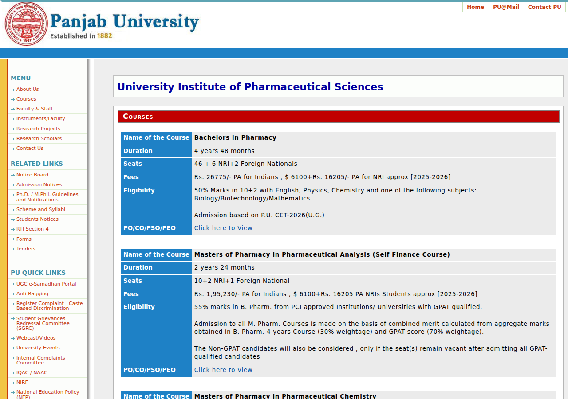Go to Research Scholars page
Viewport: 568px width, 399px height.
pyautogui.click(x=39, y=138)
